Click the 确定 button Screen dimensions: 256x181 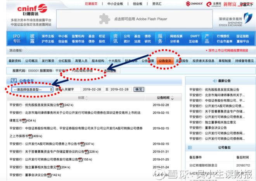(139, 89)
